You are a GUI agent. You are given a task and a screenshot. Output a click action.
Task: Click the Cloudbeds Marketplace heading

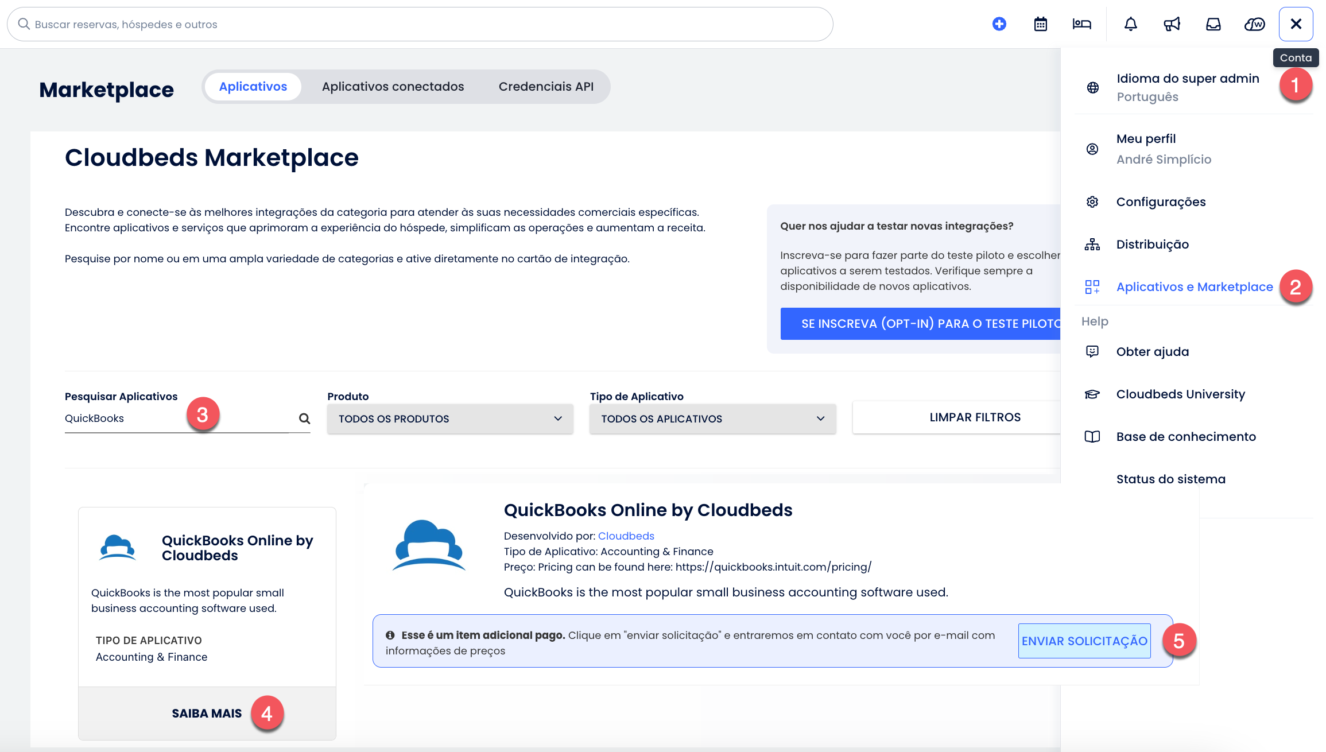coord(211,158)
